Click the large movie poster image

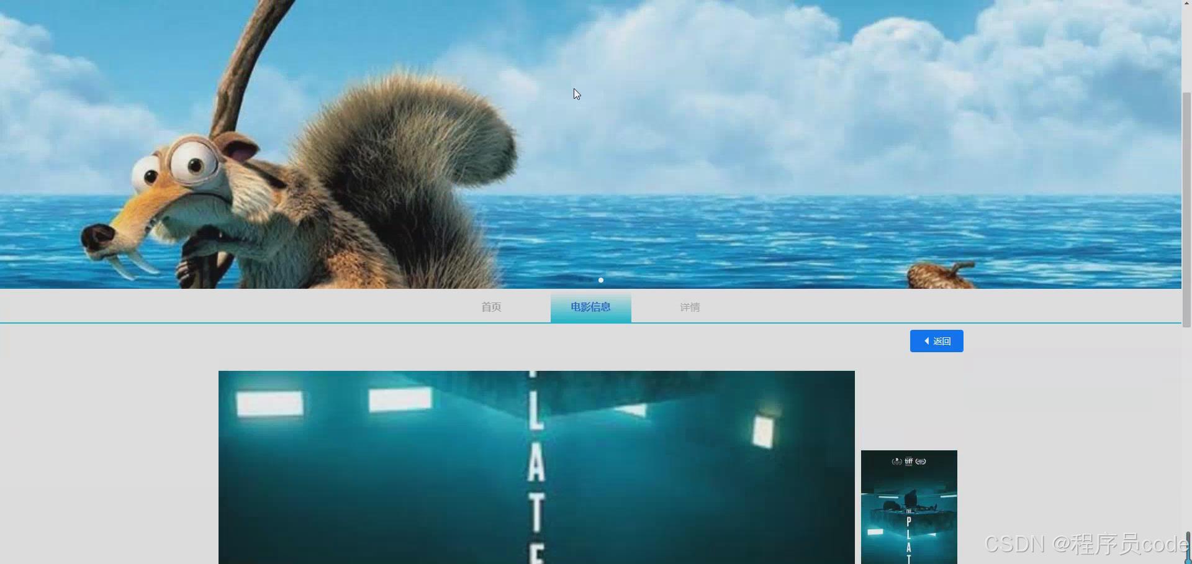[x=536, y=467]
